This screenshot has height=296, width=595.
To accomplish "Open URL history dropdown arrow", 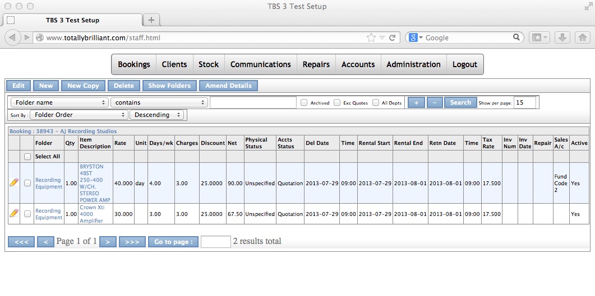I will coord(382,37).
